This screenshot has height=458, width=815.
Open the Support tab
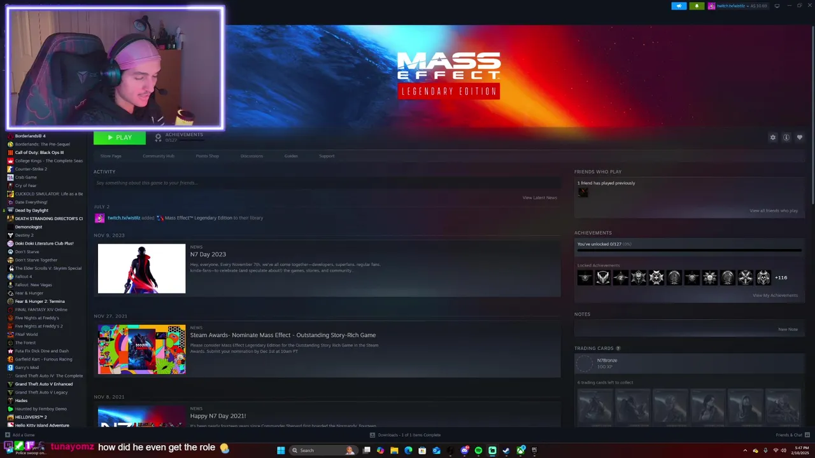pos(327,156)
